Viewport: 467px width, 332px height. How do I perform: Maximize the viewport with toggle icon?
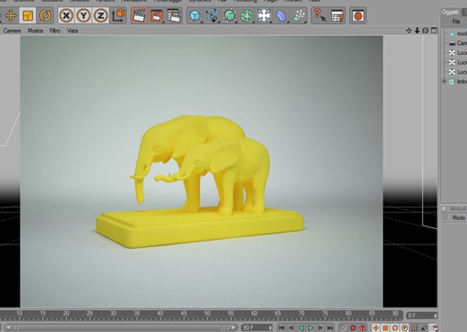[434, 30]
